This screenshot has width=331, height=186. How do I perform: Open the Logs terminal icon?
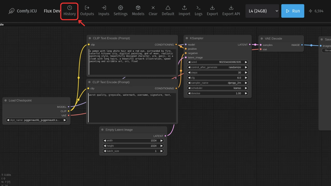(199, 8)
